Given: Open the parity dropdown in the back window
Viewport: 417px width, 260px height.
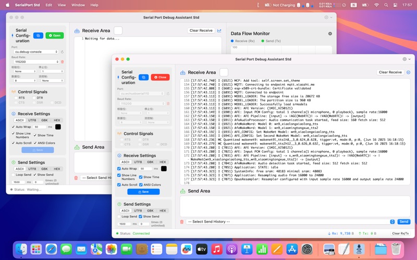Looking at the screenshot, I should tap(25, 71).
